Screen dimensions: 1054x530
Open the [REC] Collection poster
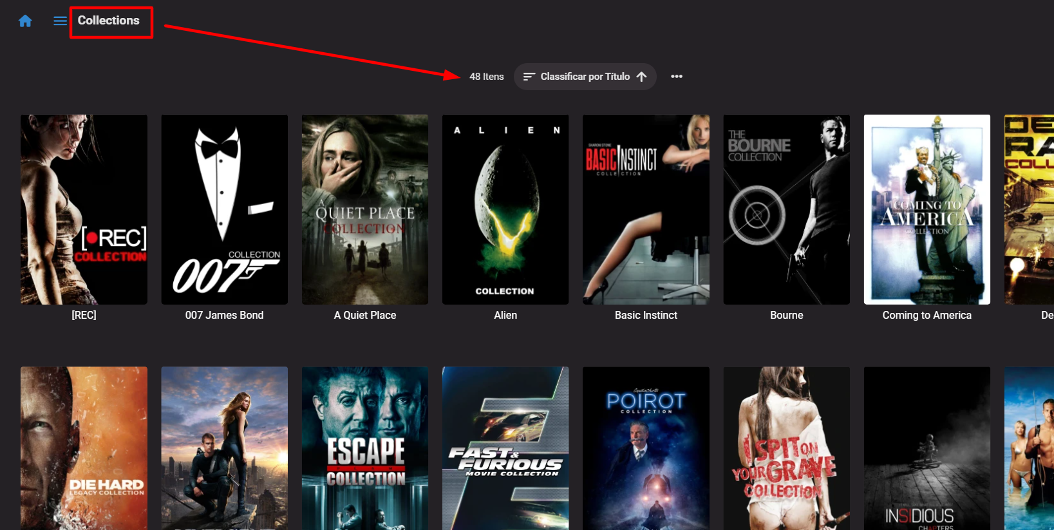point(84,209)
